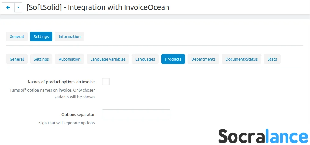Switch to Document/Status sub-tab

[x=241, y=59]
